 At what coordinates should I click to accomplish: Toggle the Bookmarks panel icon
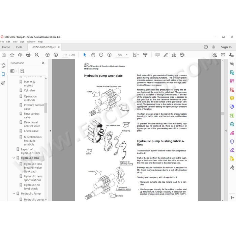click(x=3, y=74)
